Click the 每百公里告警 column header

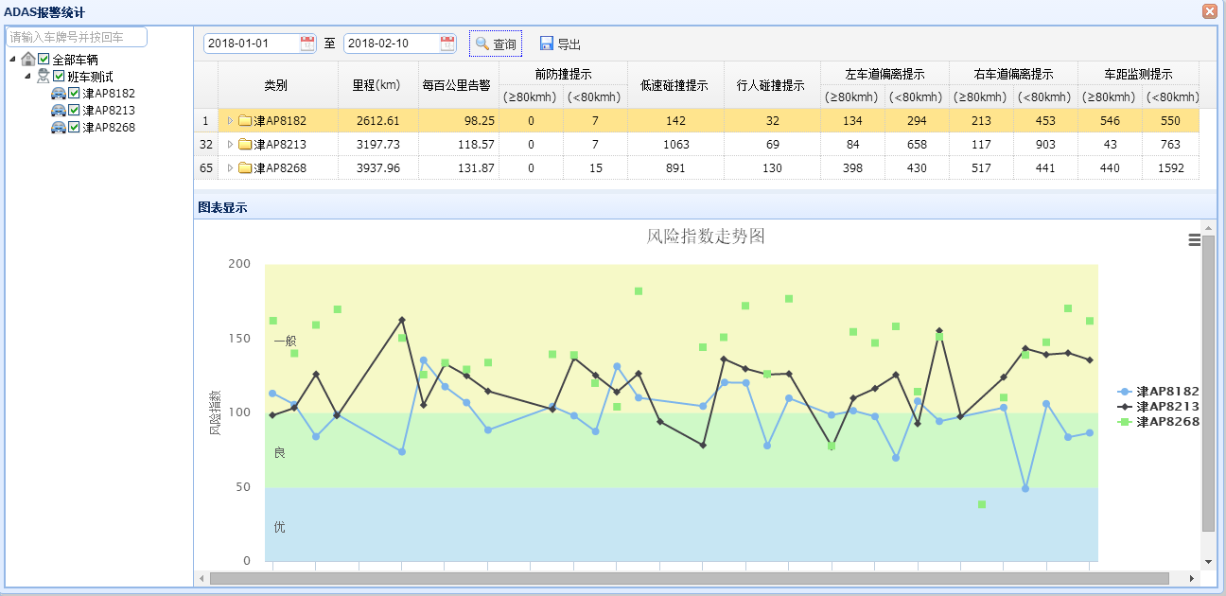(458, 85)
